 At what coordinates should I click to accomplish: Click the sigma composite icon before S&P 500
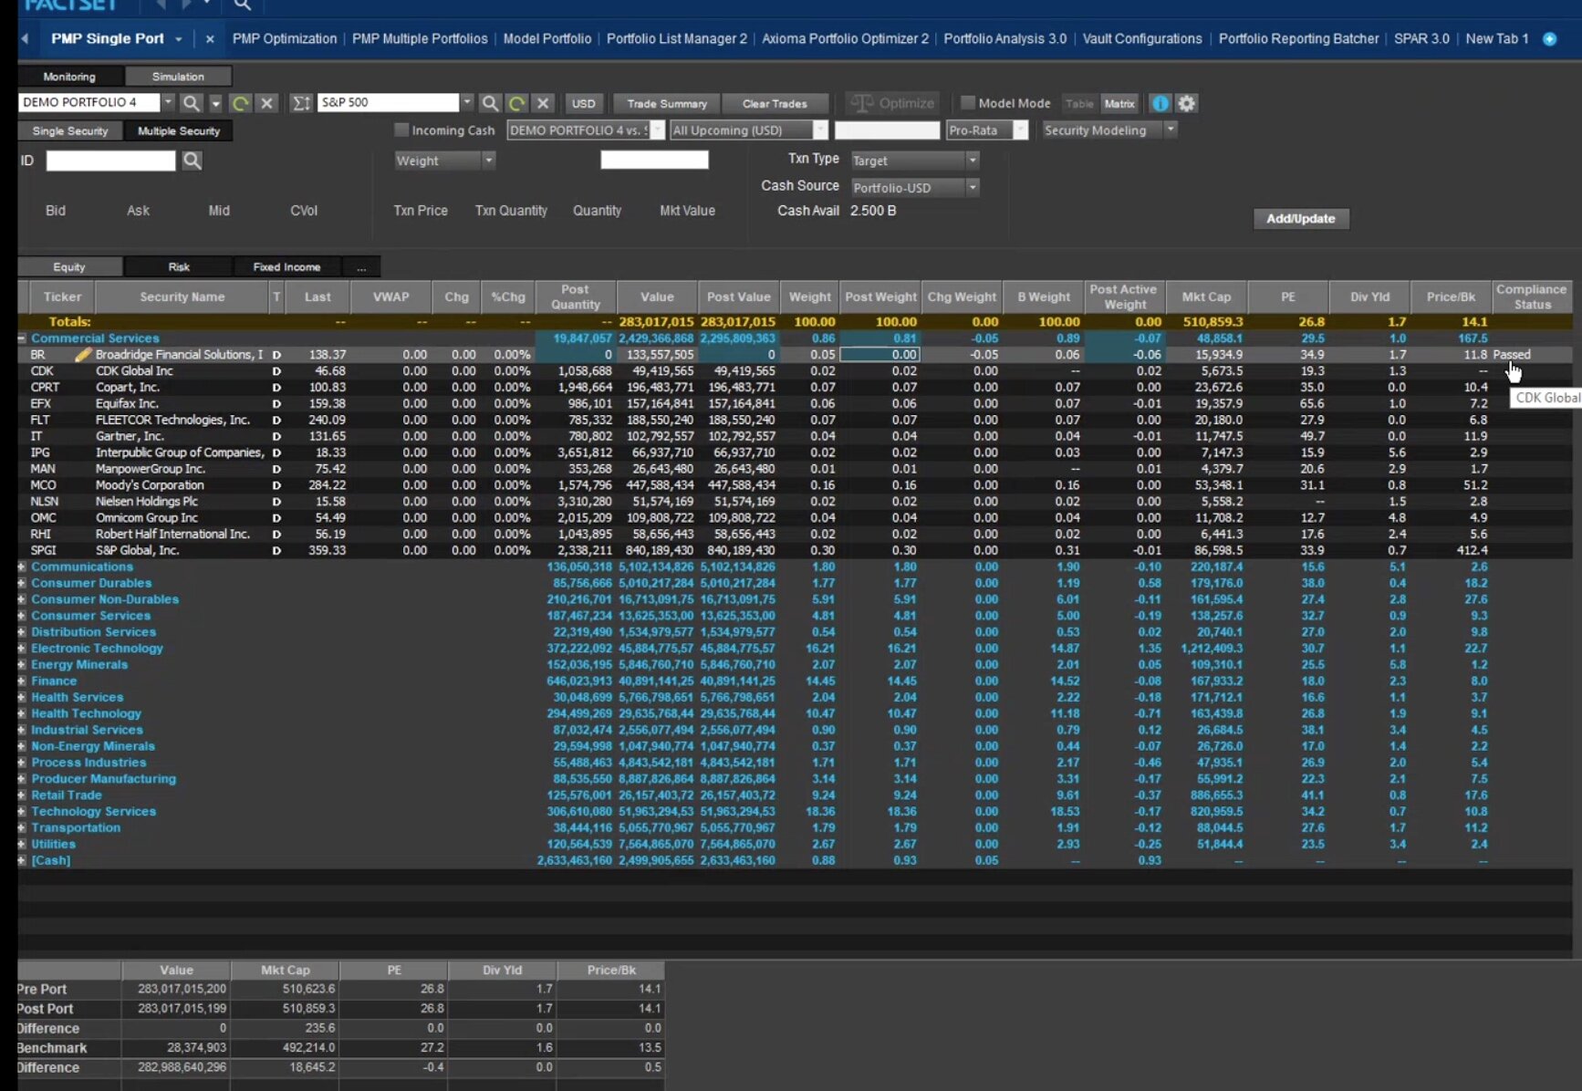click(300, 103)
